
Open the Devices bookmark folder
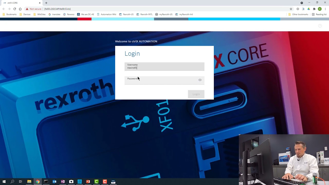[25, 14]
